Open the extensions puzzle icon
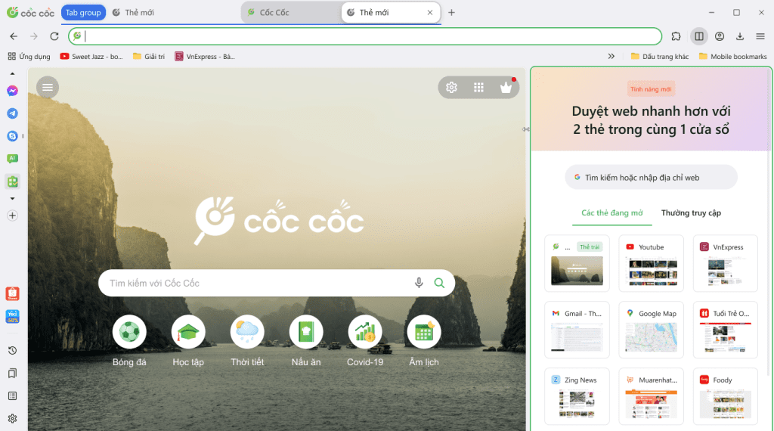Screen dimensions: 774x431 click(x=676, y=36)
